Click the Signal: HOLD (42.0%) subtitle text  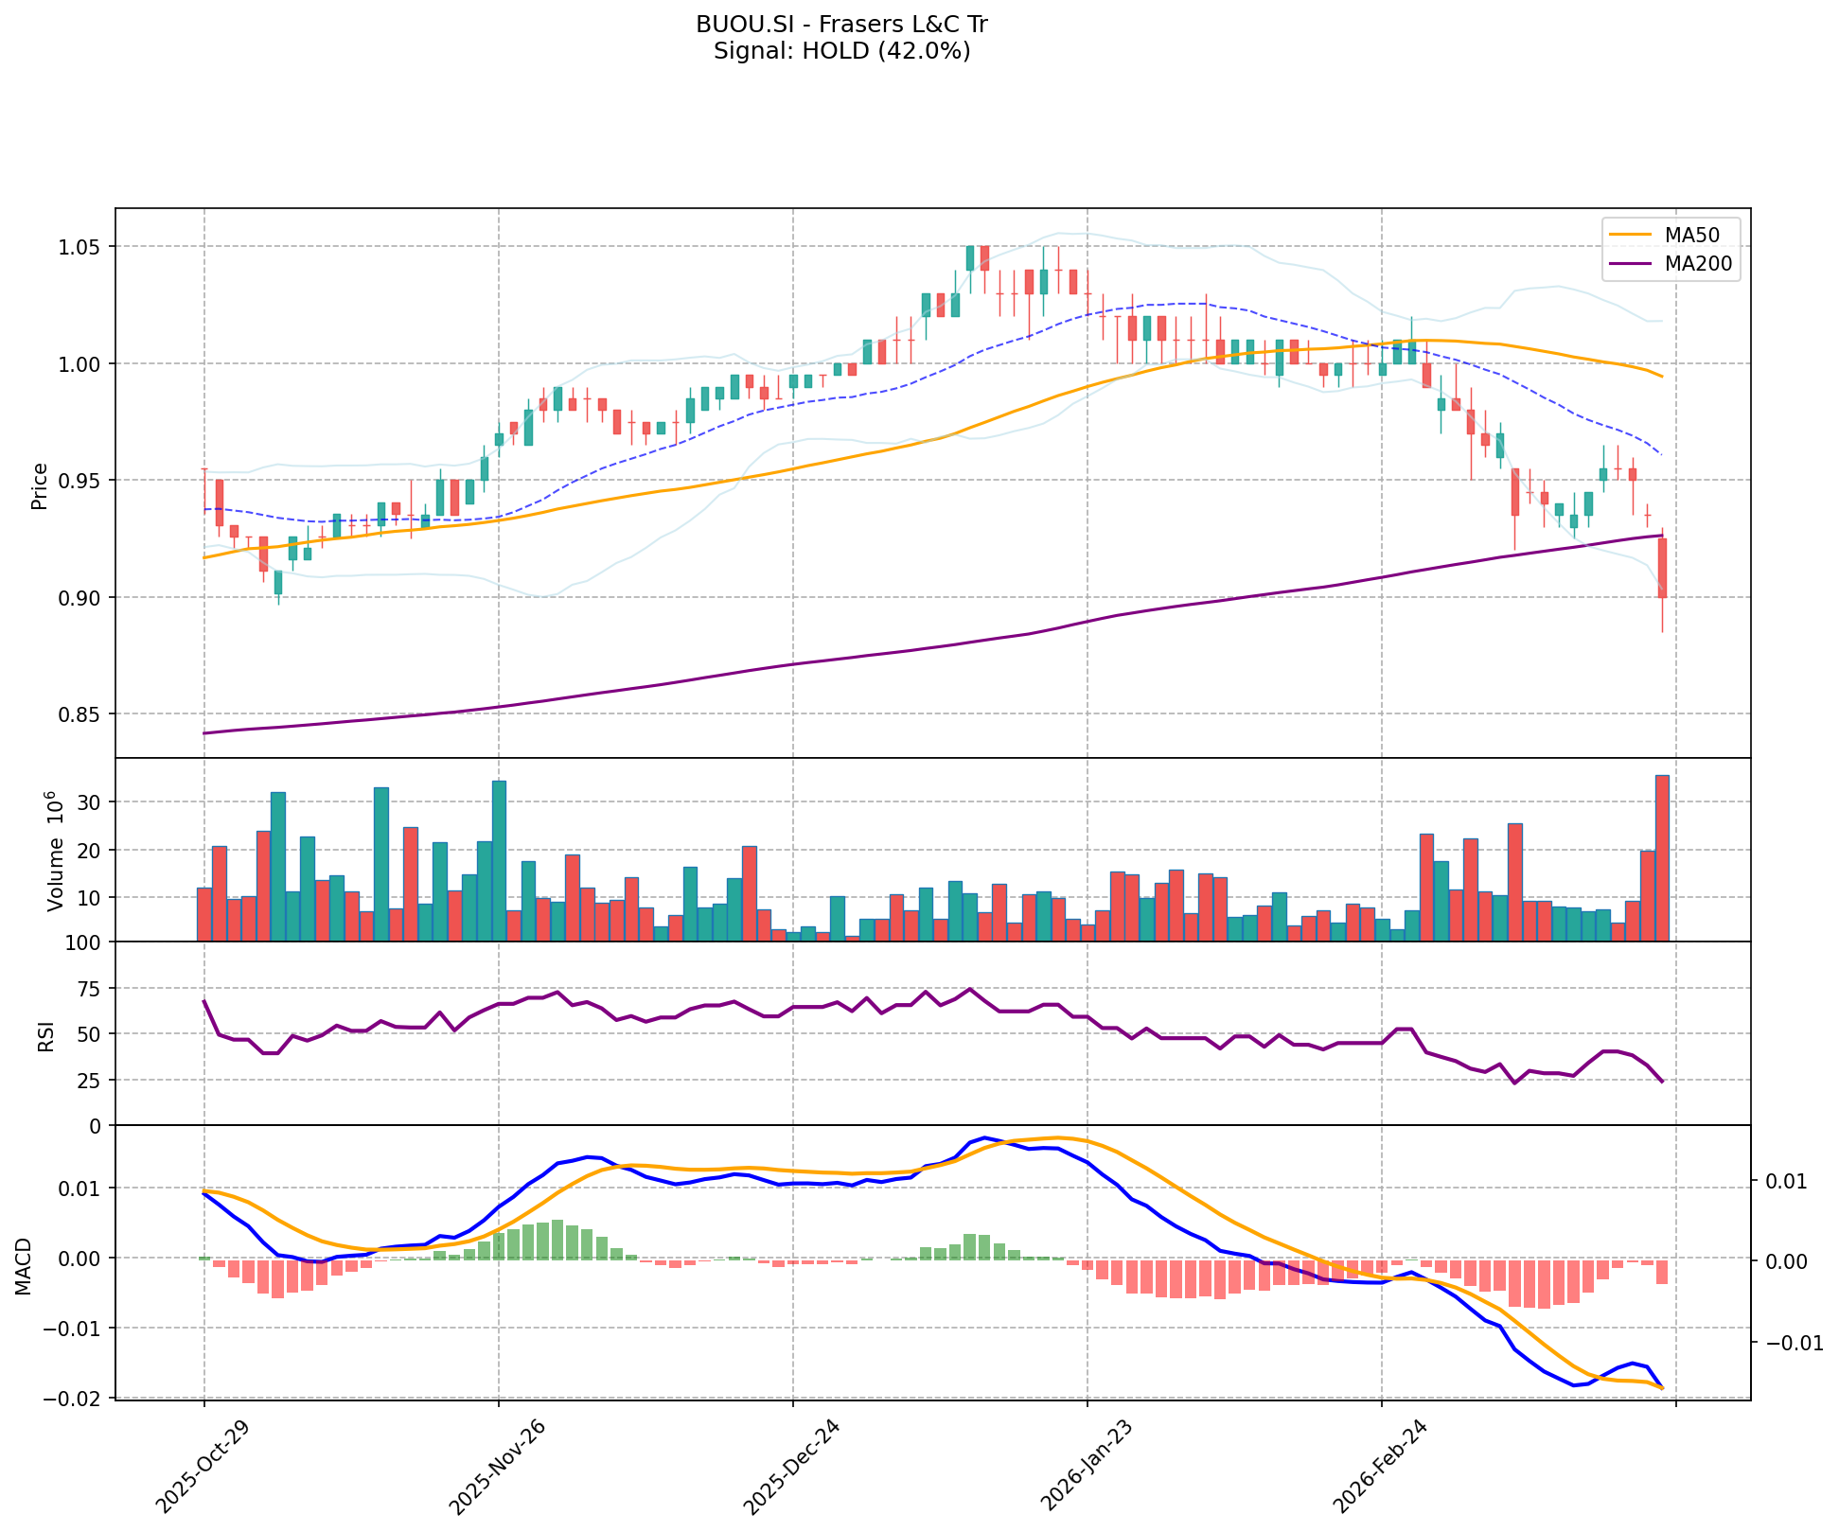[841, 51]
